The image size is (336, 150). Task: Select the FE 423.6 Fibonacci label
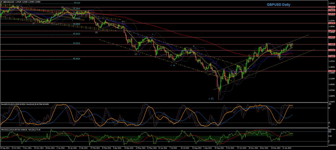pyautogui.click(x=76, y=58)
